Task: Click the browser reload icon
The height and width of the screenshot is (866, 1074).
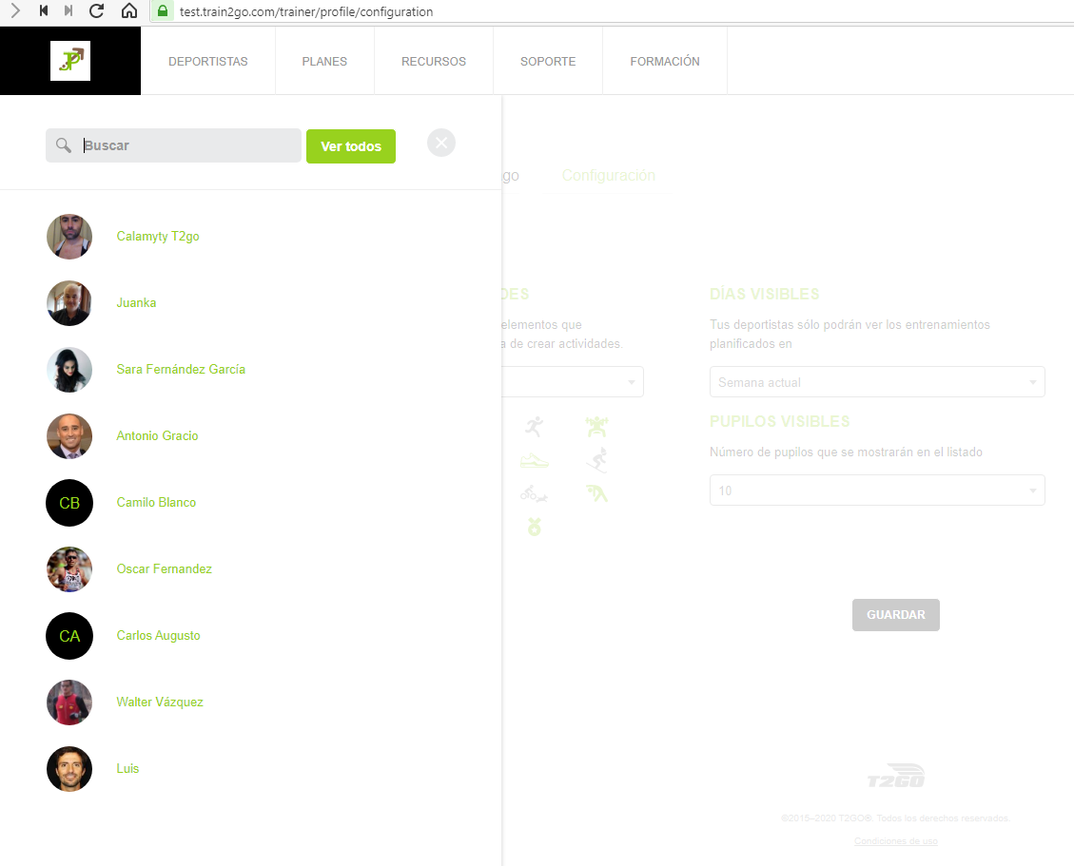Action: tap(96, 11)
